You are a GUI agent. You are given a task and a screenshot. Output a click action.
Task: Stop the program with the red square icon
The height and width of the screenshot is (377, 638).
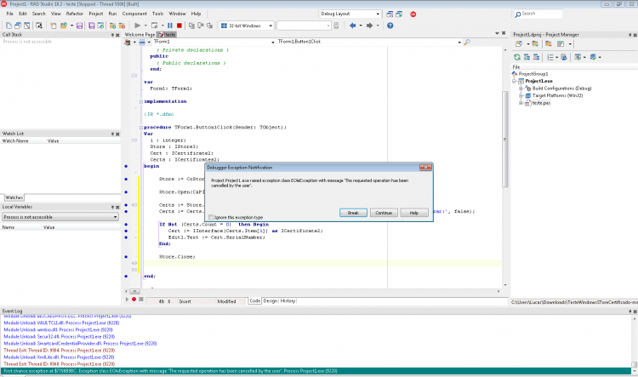(x=179, y=26)
